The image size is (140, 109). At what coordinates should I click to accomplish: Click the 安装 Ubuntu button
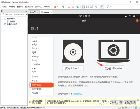[113, 68]
